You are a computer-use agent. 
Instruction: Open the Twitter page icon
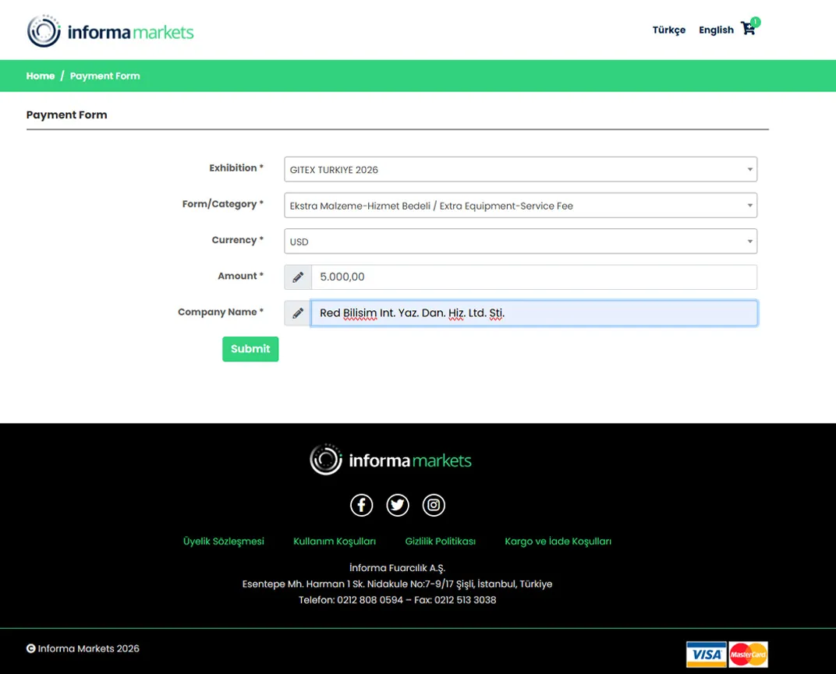coord(398,505)
